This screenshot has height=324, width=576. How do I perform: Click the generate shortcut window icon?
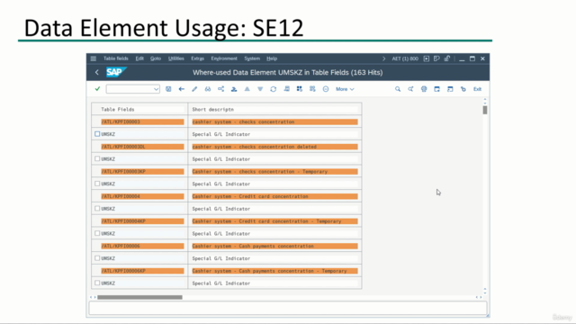(x=450, y=89)
